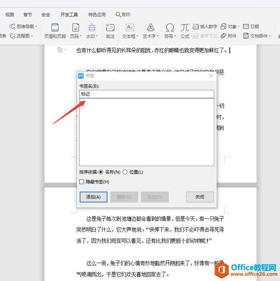Click the 水印 watermark icon
Screen dimensions: 280x281
pos(92,28)
